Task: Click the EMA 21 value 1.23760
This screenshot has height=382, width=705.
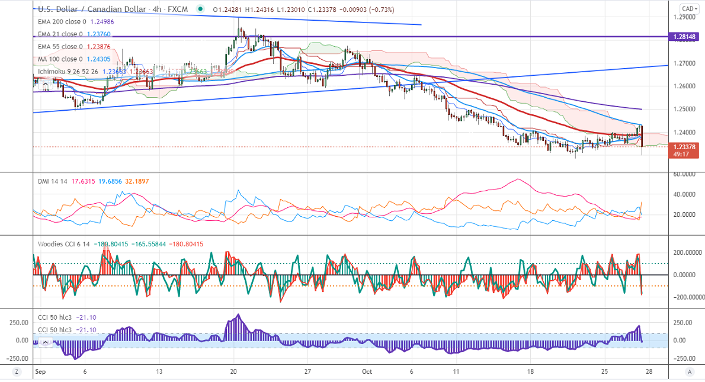Action: (98, 34)
